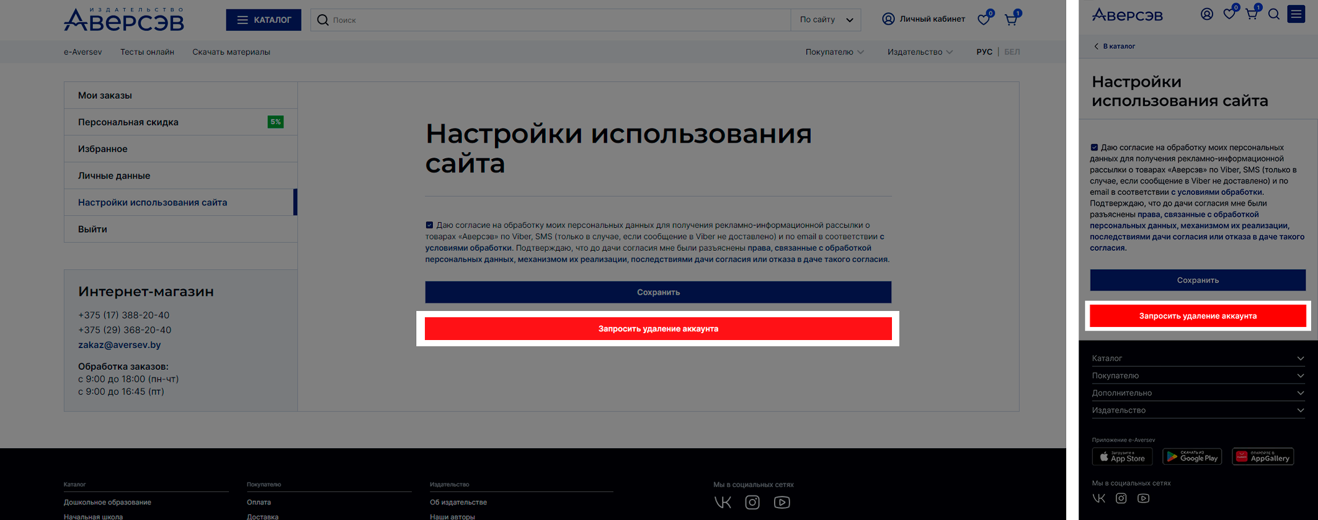Toggle the mobile view consent checkbox
This screenshot has width=1318, height=520.
1094,148
